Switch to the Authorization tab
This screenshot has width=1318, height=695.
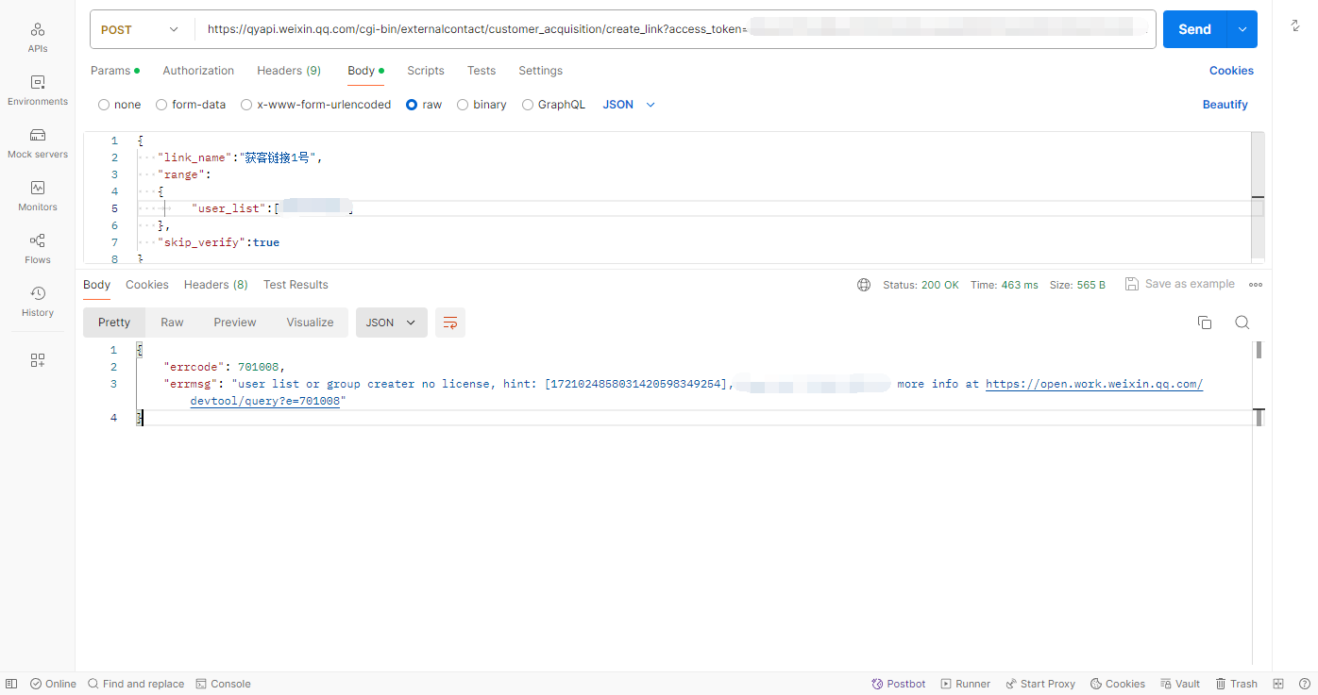pyautogui.click(x=198, y=71)
